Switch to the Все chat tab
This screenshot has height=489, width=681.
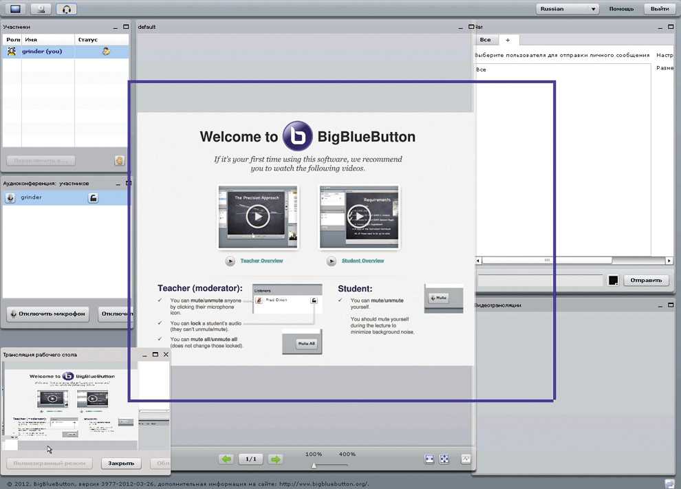485,39
